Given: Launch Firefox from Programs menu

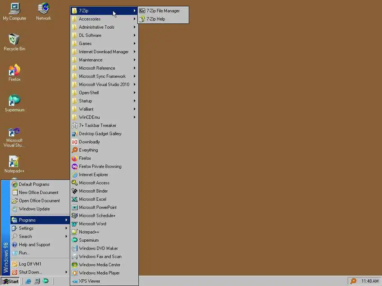Looking at the screenshot, I should [104, 158].
